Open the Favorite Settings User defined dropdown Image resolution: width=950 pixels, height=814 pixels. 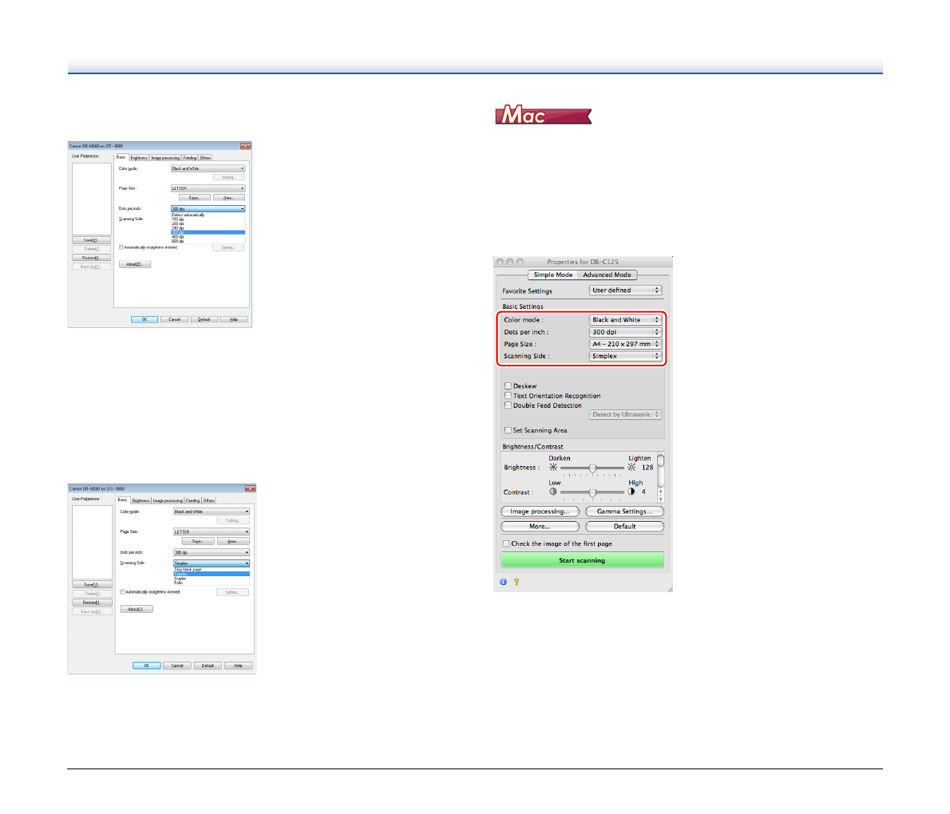pyautogui.click(x=625, y=290)
